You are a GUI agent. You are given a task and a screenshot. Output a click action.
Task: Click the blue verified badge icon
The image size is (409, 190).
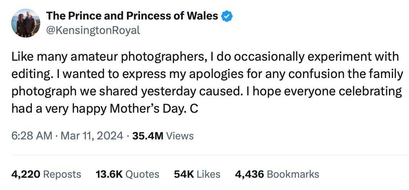227,16
